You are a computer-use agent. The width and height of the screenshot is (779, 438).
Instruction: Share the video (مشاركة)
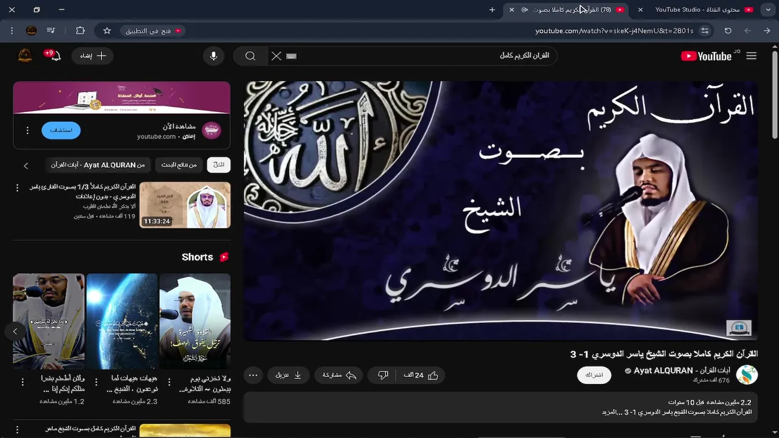(339, 375)
